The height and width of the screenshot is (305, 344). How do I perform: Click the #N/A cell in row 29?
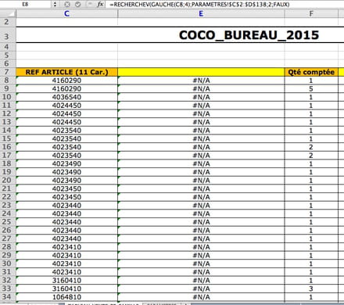point(201,256)
